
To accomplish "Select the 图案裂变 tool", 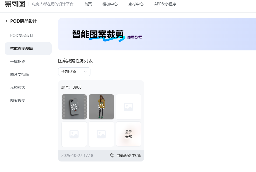I will (x=18, y=100).
